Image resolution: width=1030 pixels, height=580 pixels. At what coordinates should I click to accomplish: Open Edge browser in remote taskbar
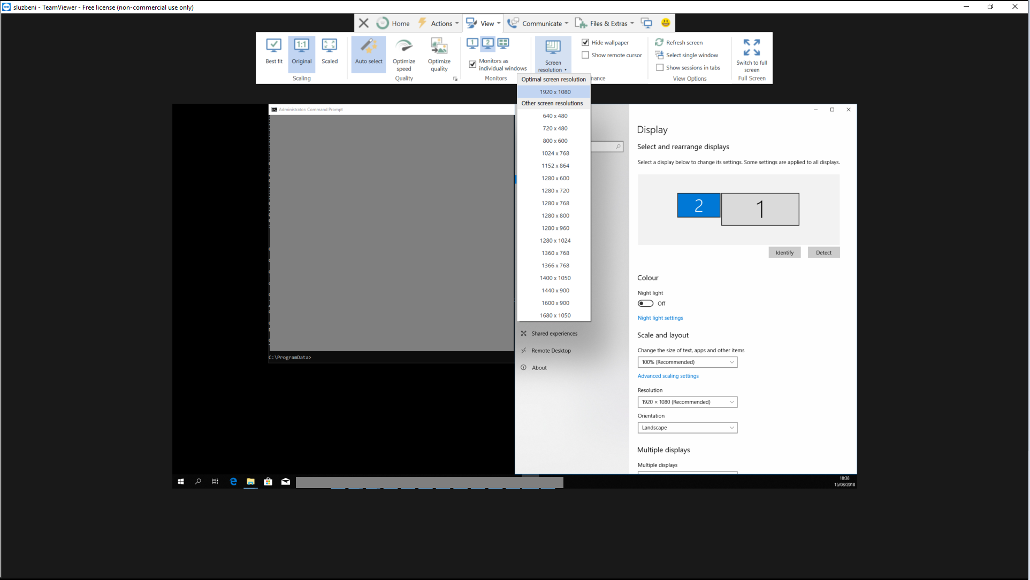[x=233, y=482]
